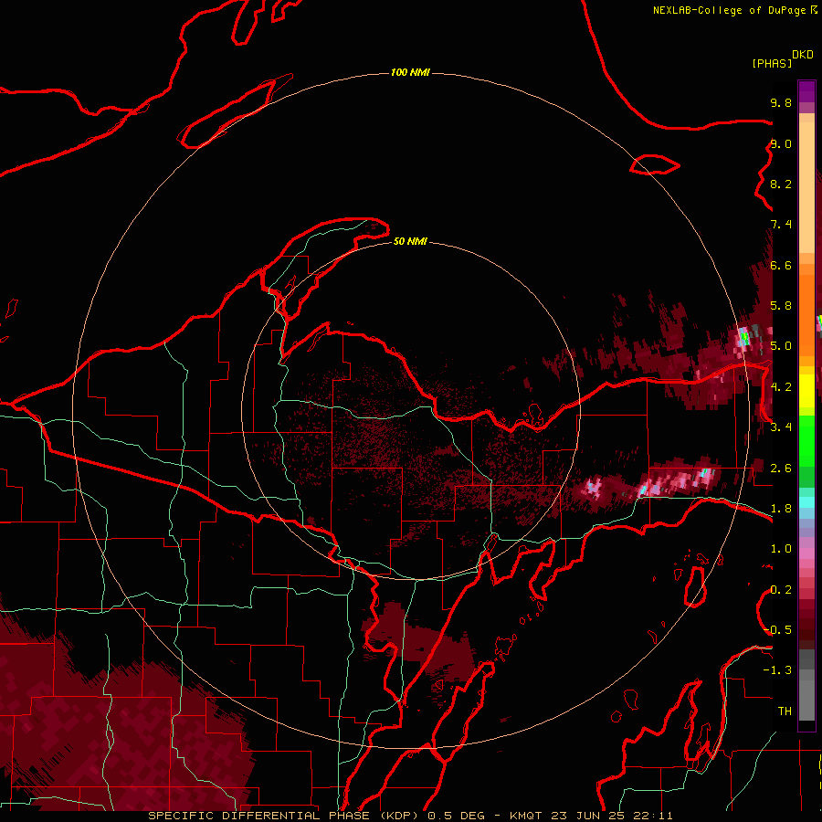Click the KDP 0.5 DEG product caption

(321, 816)
